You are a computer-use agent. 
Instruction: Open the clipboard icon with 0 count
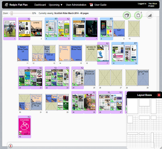click(x=138, y=15)
